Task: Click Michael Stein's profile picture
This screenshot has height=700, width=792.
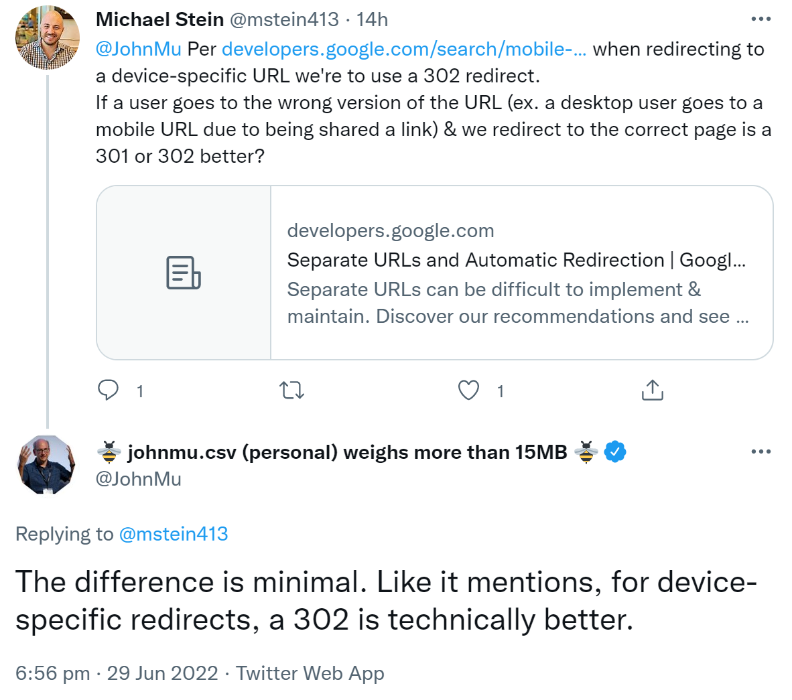Action: click(47, 38)
